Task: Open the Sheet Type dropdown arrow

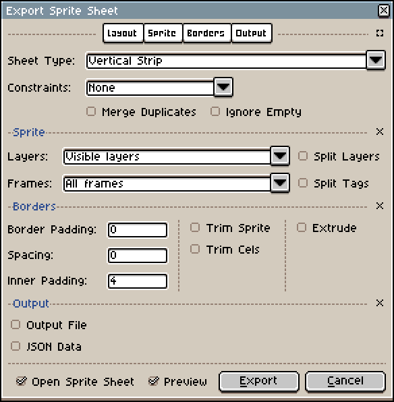Action: 376,60
